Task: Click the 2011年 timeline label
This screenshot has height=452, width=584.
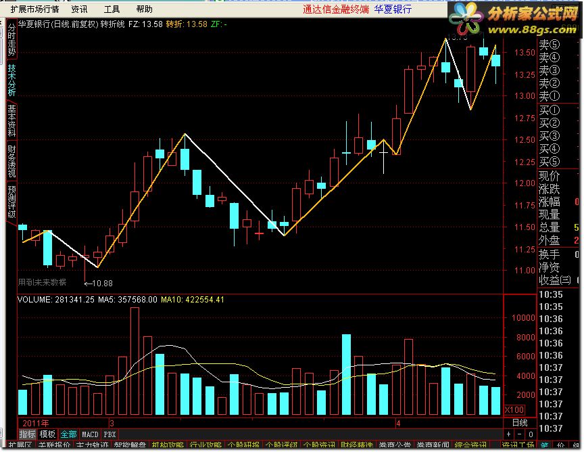Action: (35, 424)
